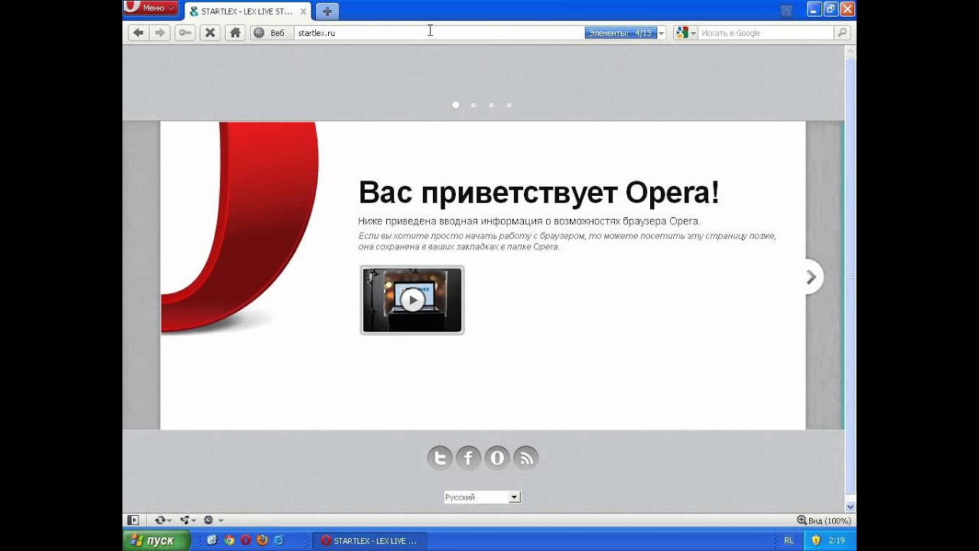Viewport: 979px width, 551px height.
Task: Launch Google Chrome from quick launch
Action: click(x=229, y=540)
